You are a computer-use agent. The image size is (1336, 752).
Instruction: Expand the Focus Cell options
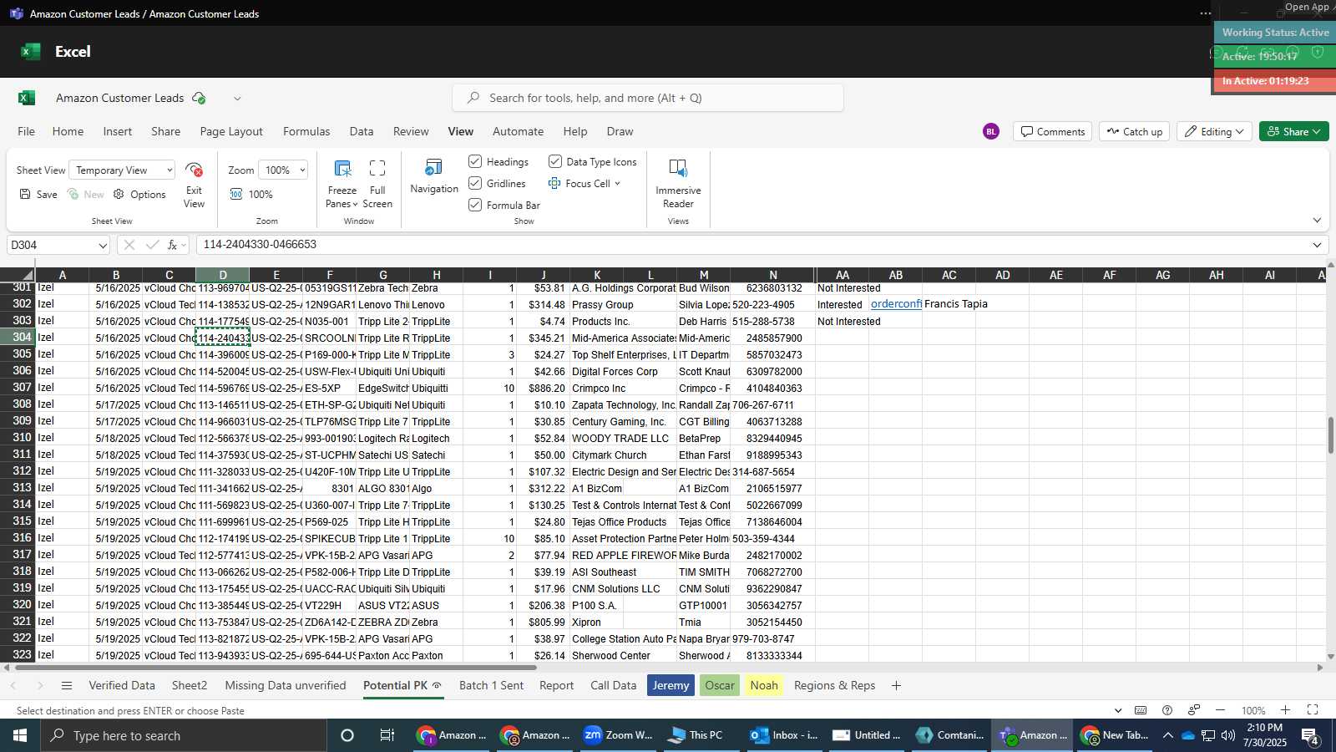coord(617,184)
